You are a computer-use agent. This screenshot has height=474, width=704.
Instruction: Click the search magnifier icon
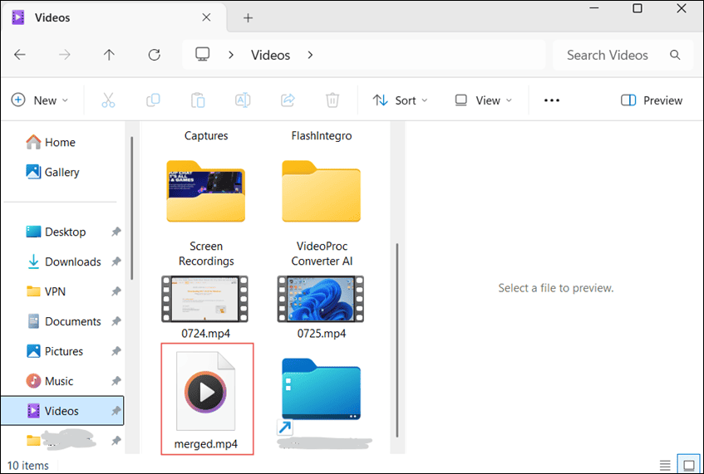[675, 55]
